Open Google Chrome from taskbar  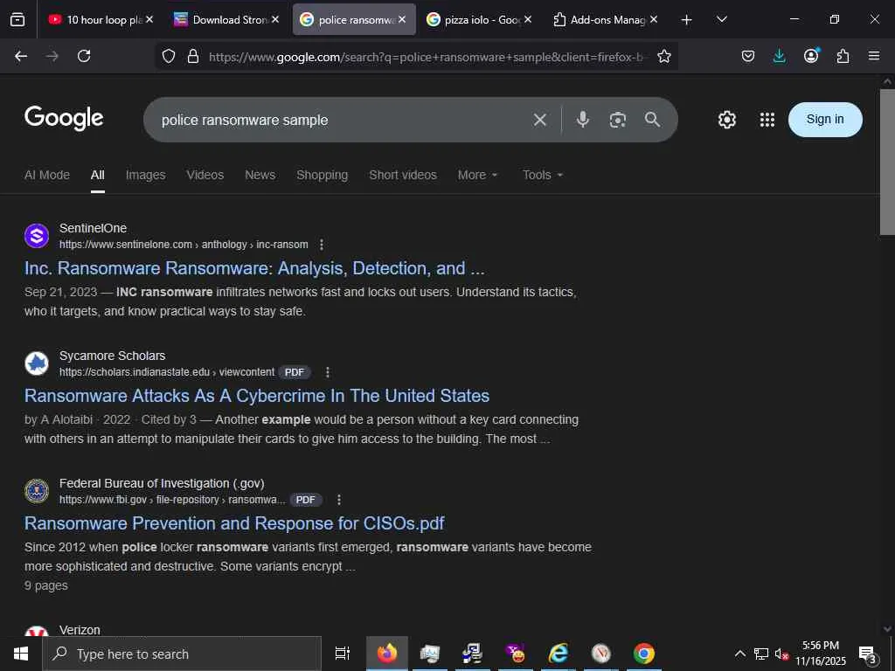tap(643, 654)
